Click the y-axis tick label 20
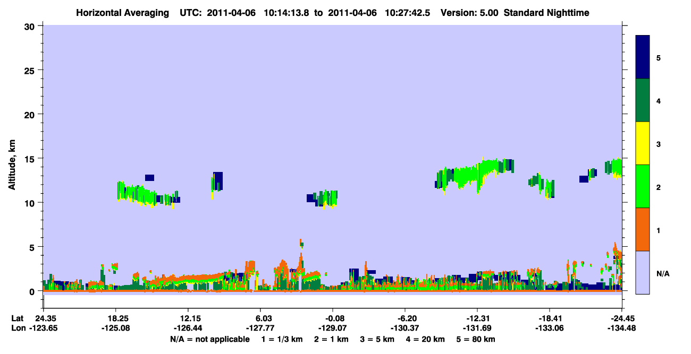This screenshot has height=354, width=691. tap(31, 115)
